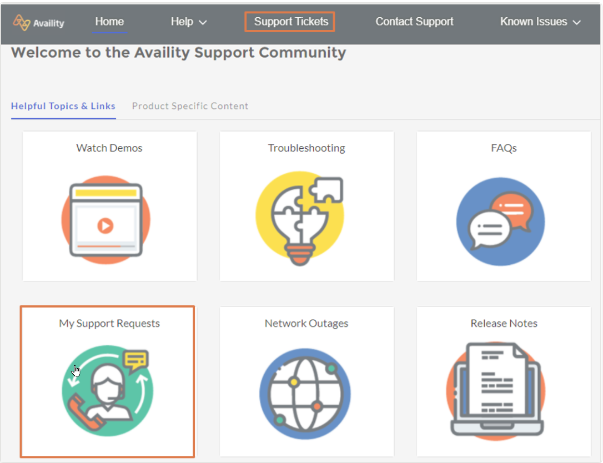Switch to the Product Specific Content tab
The image size is (603, 463).
coord(190,106)
